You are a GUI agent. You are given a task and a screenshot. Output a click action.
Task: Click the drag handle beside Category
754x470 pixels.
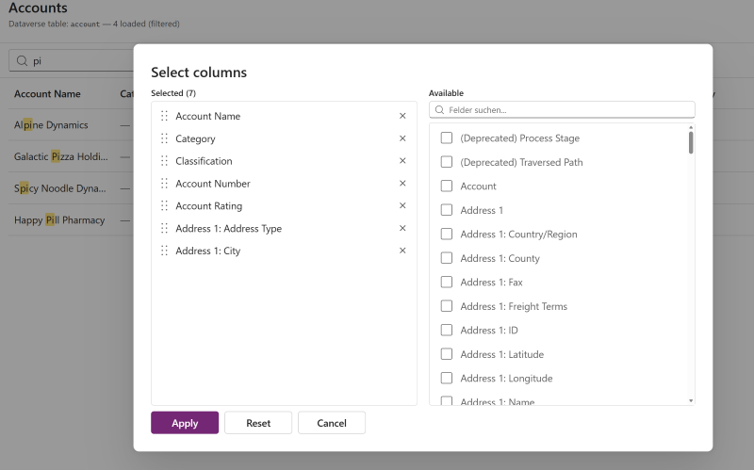point(164,138)
